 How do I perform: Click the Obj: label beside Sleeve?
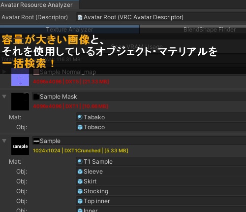22,172
